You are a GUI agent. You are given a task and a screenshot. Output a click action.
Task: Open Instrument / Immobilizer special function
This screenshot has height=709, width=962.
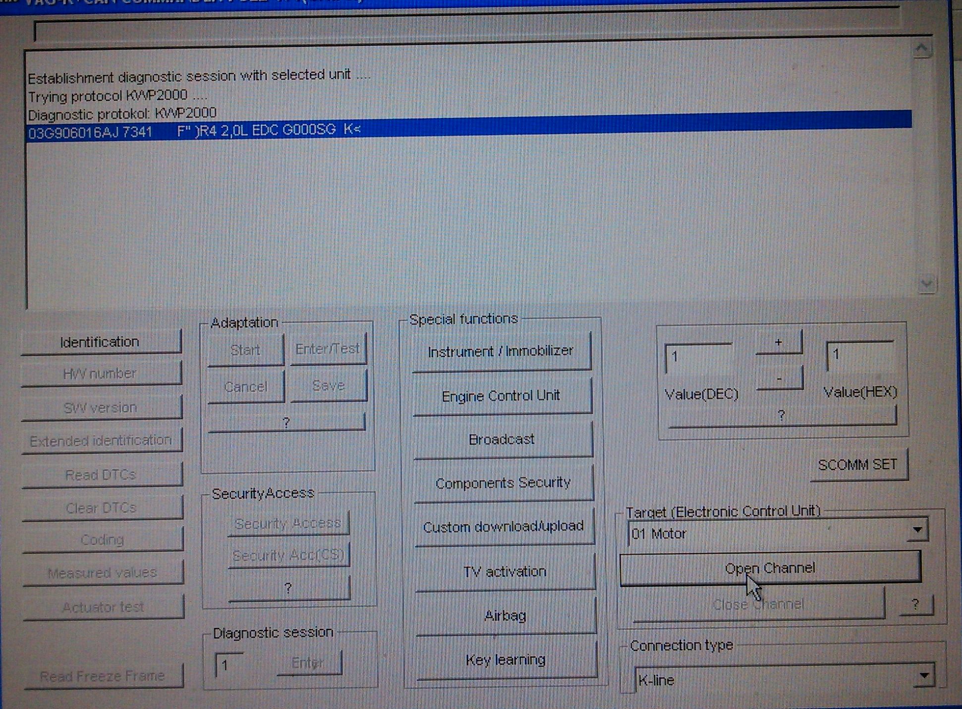coord(501,351)
